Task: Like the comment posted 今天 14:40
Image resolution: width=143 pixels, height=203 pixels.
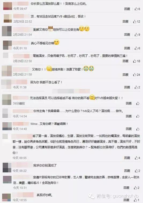Action: (x=138, y=129)
